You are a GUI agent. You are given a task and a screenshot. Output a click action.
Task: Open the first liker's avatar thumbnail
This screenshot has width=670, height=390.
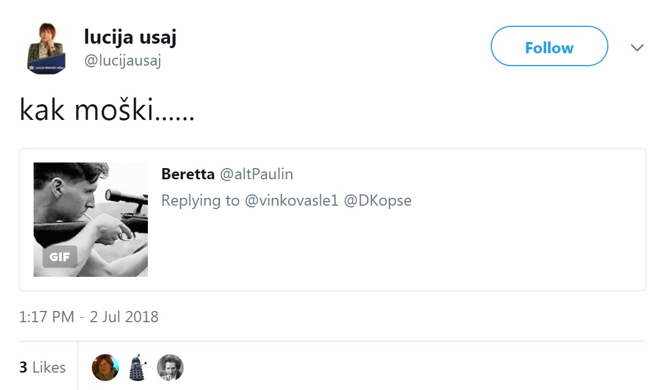point(105,367)
